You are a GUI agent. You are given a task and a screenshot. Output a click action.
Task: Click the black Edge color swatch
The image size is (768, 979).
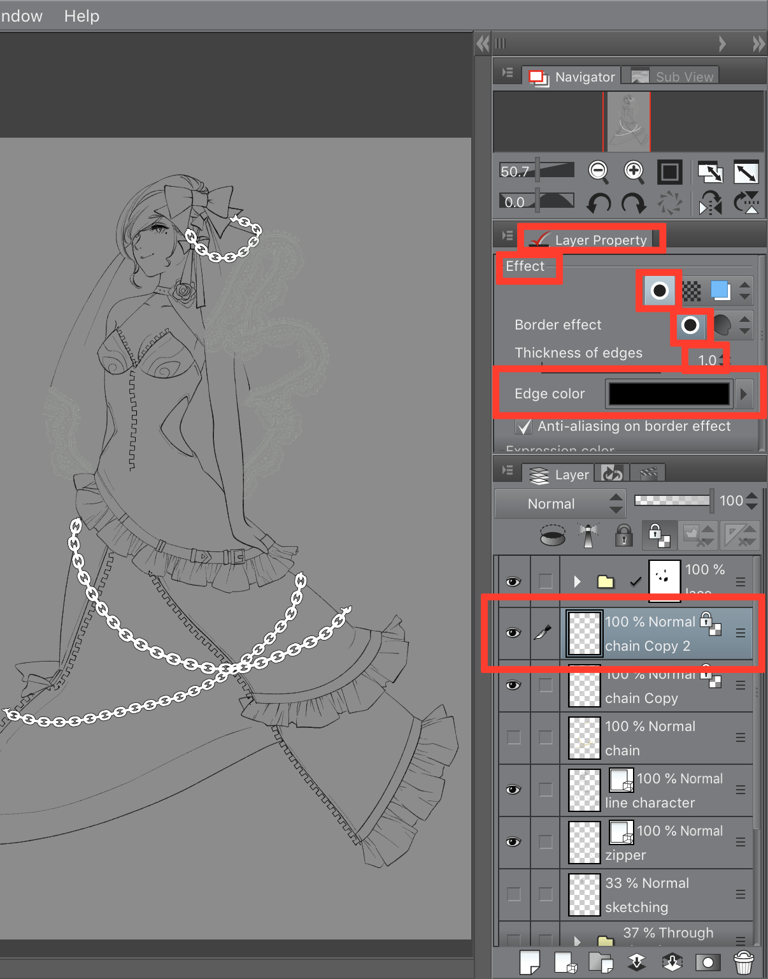(x=667, y=393)
